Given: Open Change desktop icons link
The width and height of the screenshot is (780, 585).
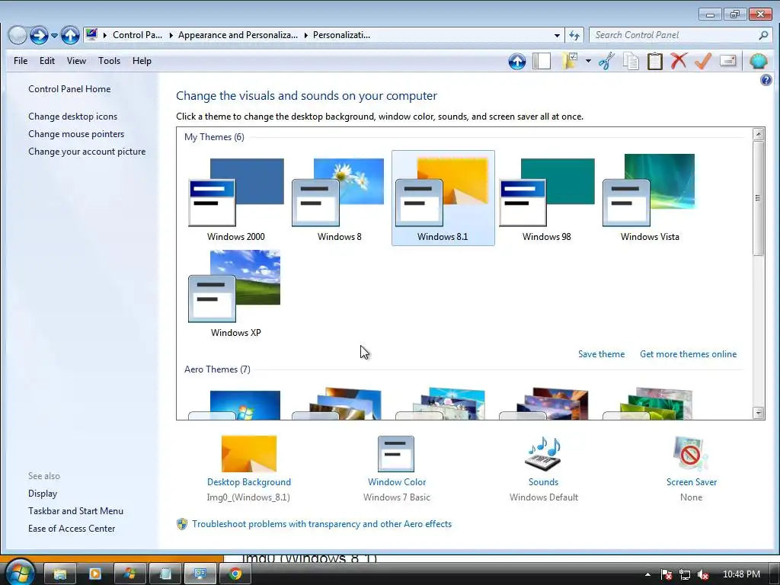Looking at the screenshot, I should (72, 117).
